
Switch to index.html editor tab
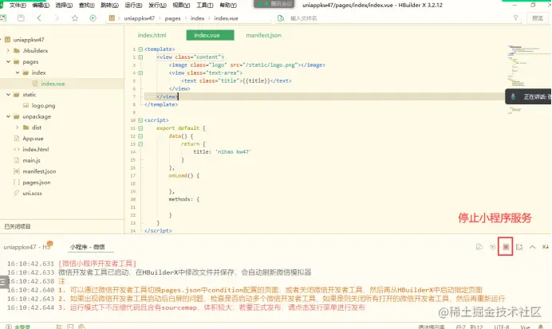point(152,35)
